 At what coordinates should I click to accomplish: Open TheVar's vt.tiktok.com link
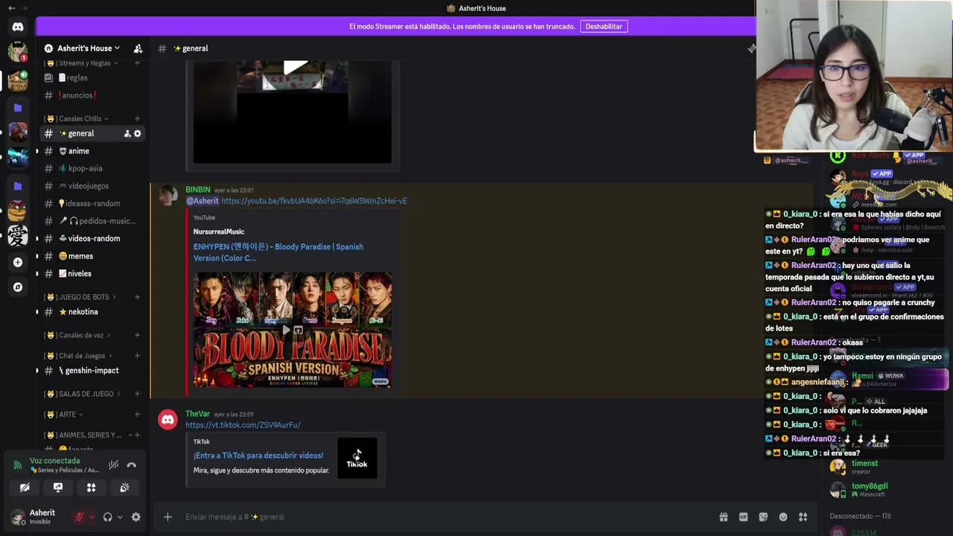pyautogui.click(x=243, y=425)
